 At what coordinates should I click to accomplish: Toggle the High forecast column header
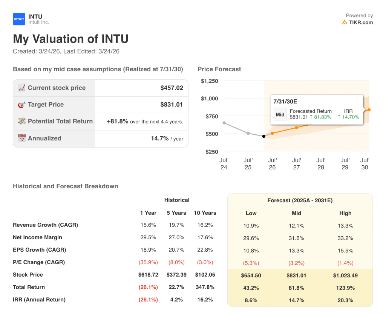tap(345, 213)
